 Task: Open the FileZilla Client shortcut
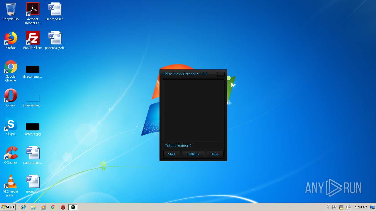point(33,40)
